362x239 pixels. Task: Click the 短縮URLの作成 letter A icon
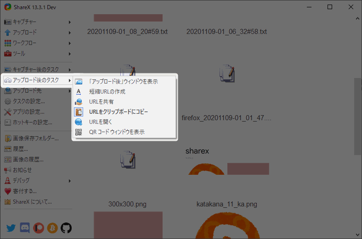tap(79, 92)
